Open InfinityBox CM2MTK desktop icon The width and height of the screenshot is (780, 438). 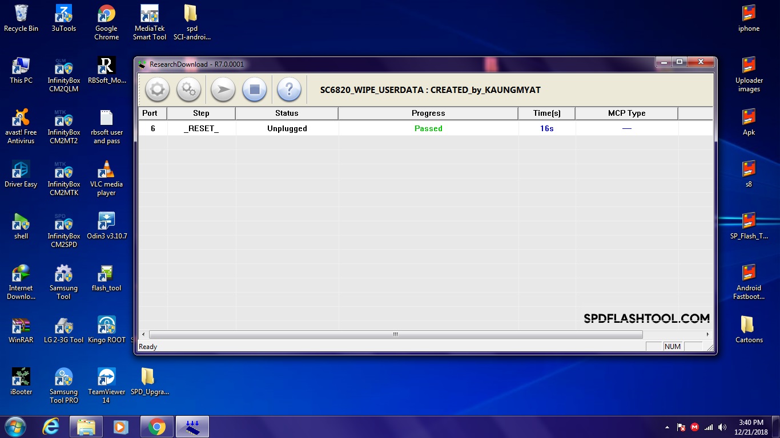point(64,178)
